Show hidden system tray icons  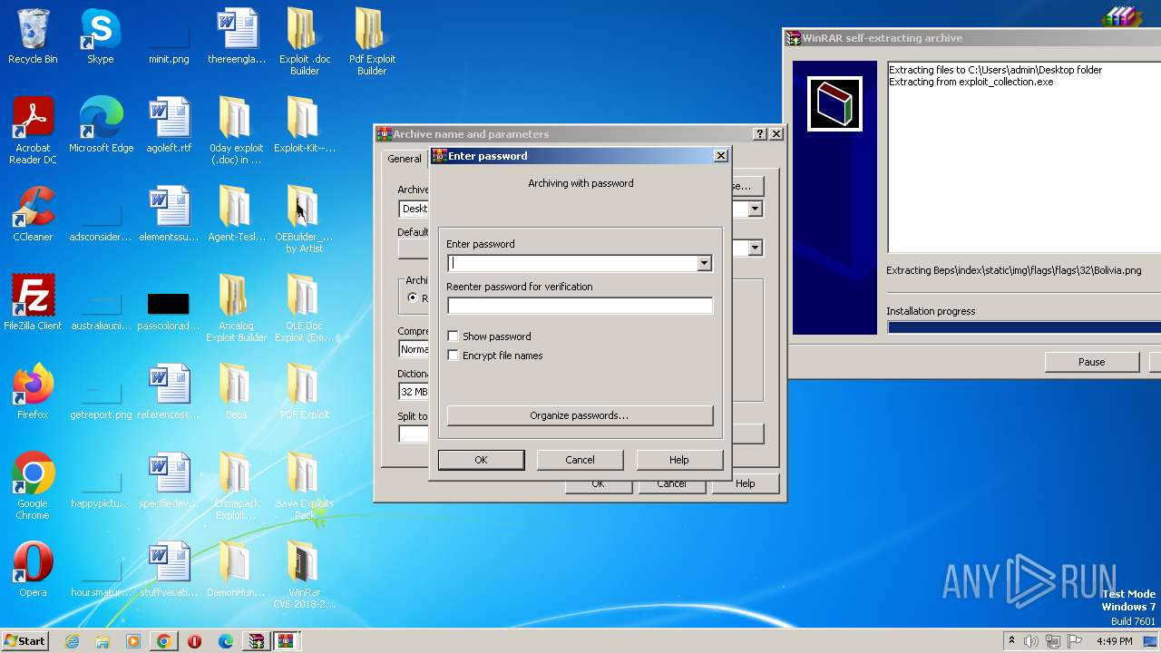[x=1011, y=641]
